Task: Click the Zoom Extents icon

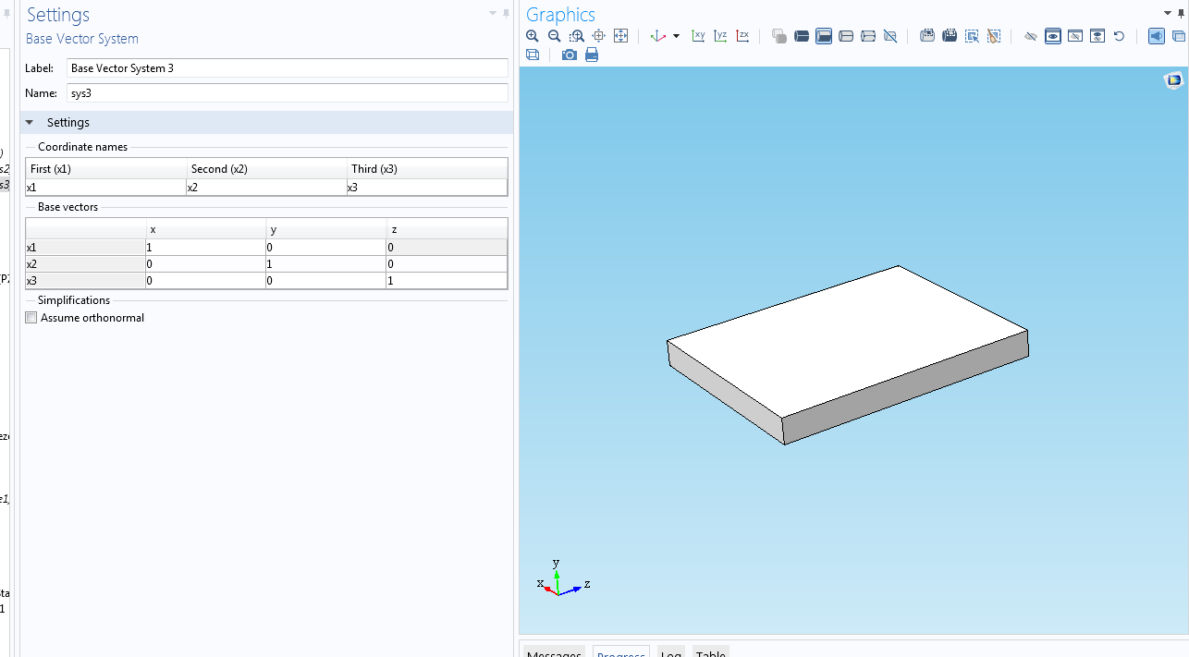Action: pos(620,36)
